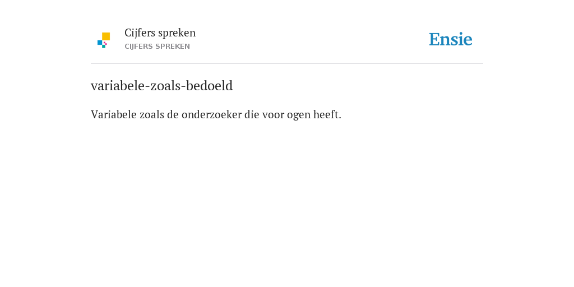
Task: Select the heading variabele-zoals-bedoeld
Action: pos(162,86)
